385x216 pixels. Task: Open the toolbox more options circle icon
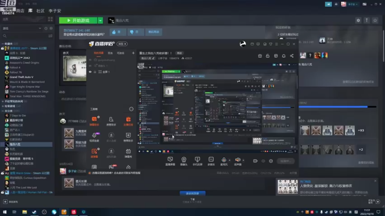click(131, 109)
